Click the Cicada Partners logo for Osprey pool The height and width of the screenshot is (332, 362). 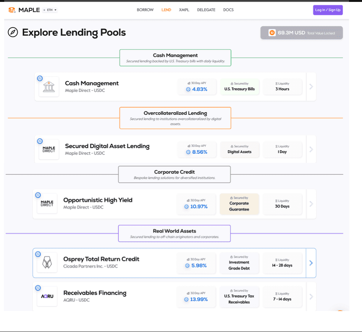pos(47,263)
